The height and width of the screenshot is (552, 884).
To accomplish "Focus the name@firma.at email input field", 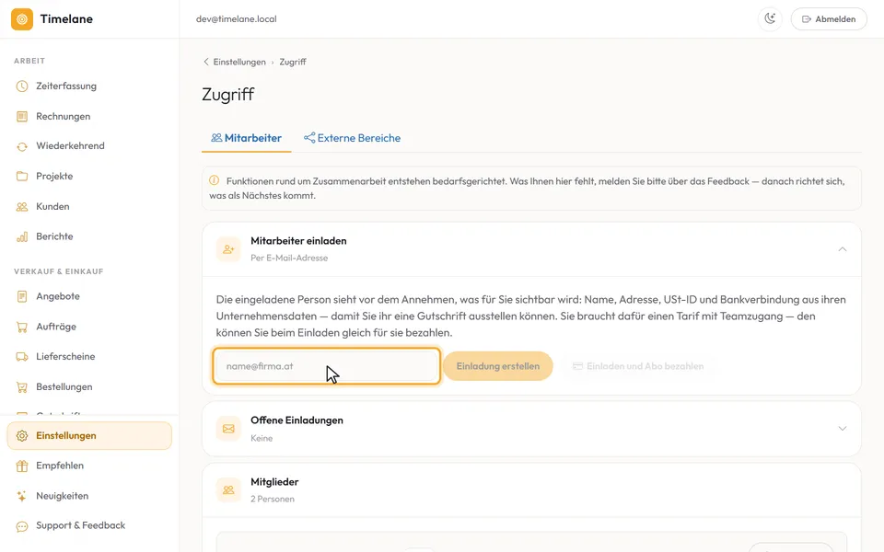I will [326, 366].
